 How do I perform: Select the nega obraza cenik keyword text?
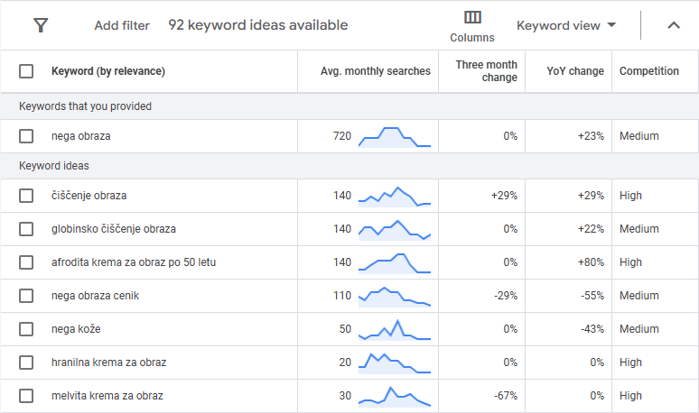point(95,296)
